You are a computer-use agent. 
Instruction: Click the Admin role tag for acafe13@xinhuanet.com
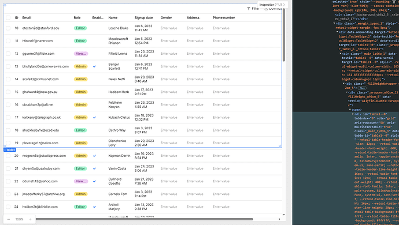pyautogui.click(x=80, y=79)
